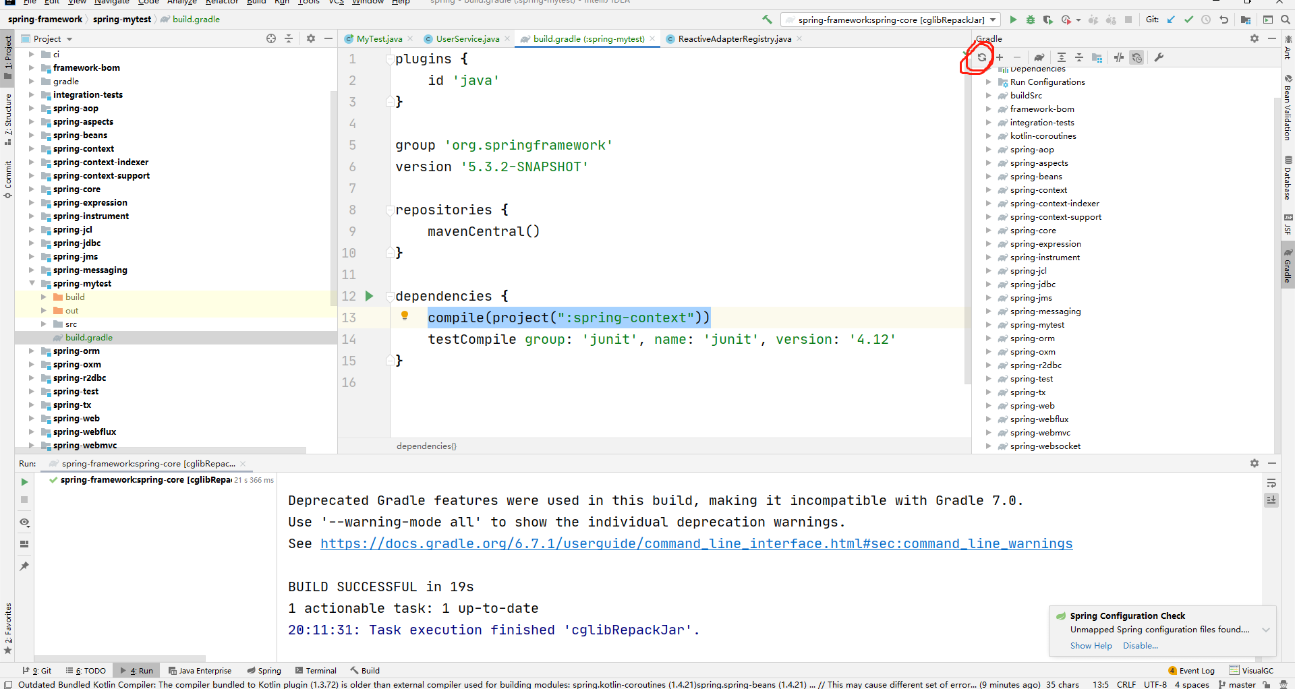1295x689 pixels.
Task: Open the Spring tool window
Action: (x=264, y=671)
